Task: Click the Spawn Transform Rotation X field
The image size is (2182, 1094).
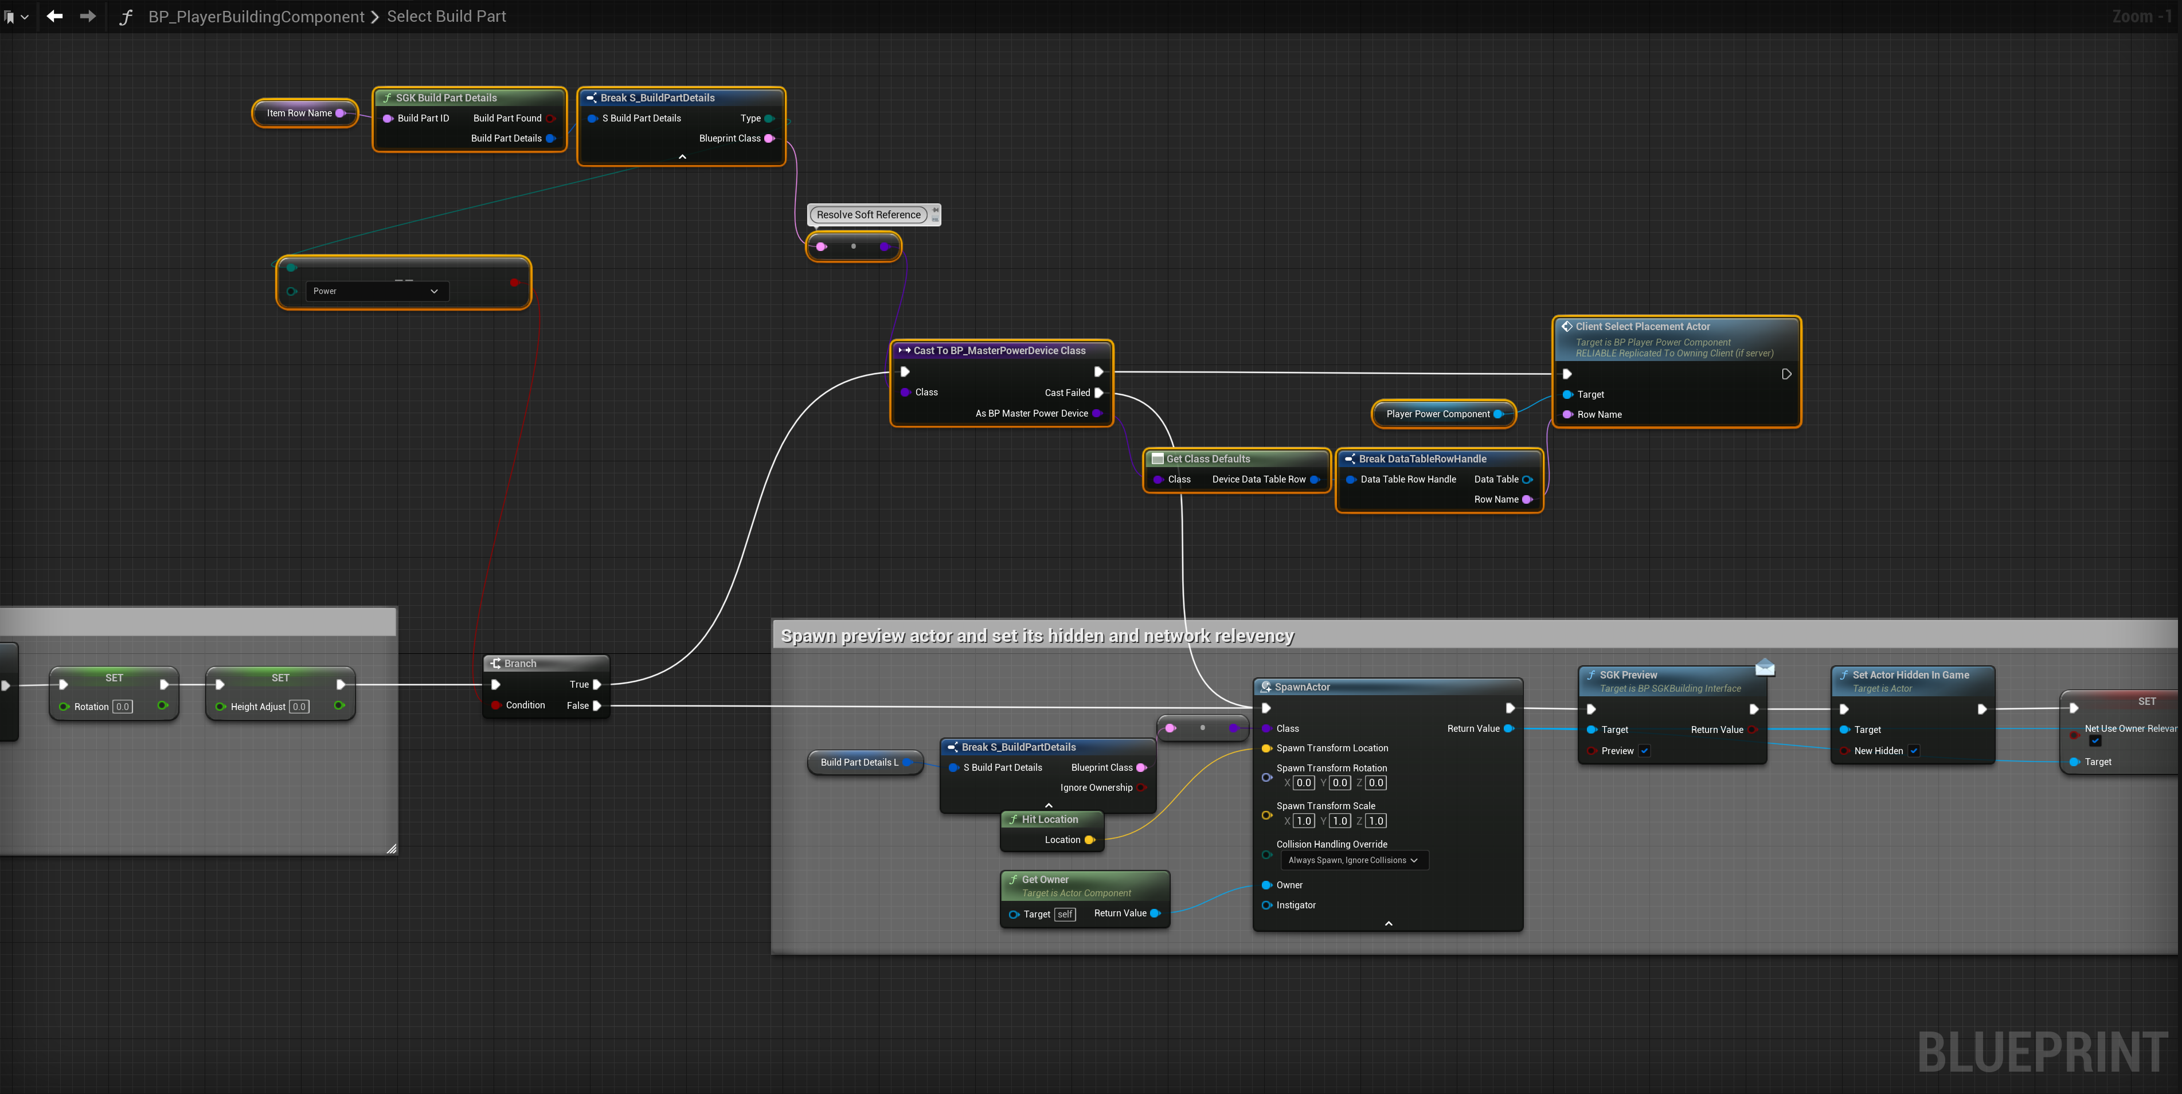Action: (x=1304, y=783)
